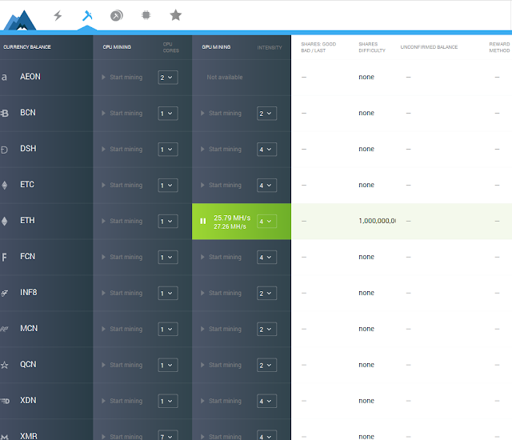Click the Reward Method column header
512x440 pixels.
tap(499, 47)
